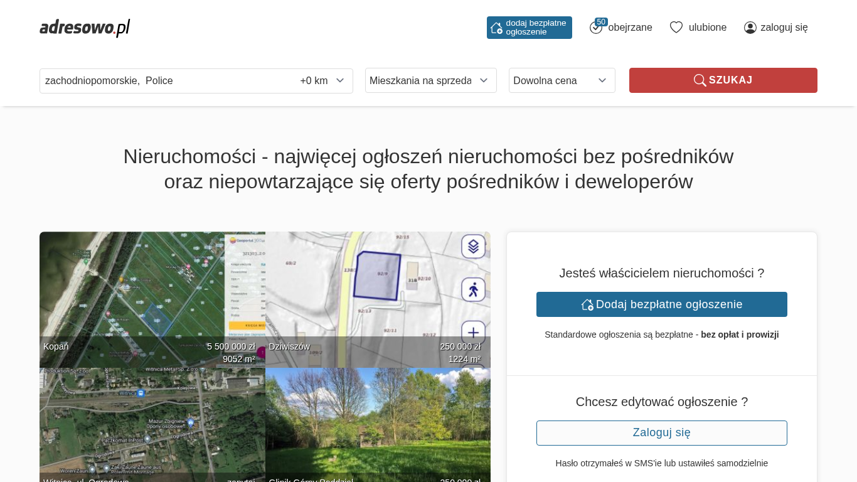Click the heart favorites icon
The width and height of the screenshot is (857, 482).
(676, 28)
